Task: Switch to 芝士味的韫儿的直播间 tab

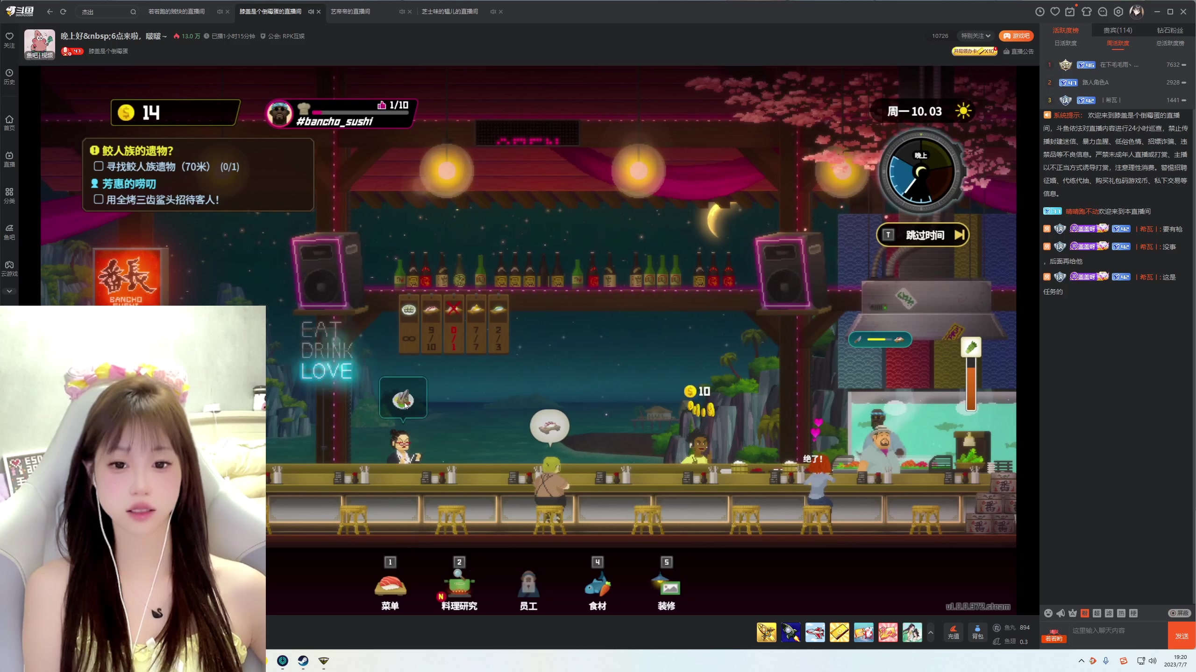Action: point(449,12)
